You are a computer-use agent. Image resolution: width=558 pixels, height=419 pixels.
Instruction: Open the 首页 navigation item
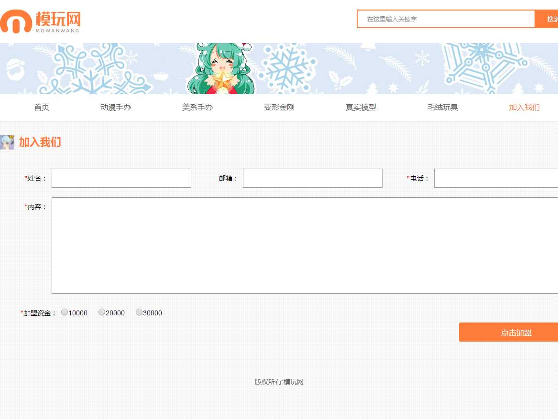42,107
